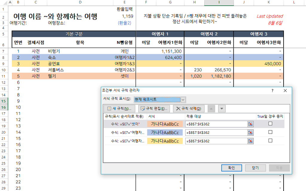
Task: Open 규칙 편집 (Edit Rule) for selected rule
Action: (154, 108)
